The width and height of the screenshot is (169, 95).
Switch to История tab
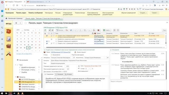click(69, 74)
